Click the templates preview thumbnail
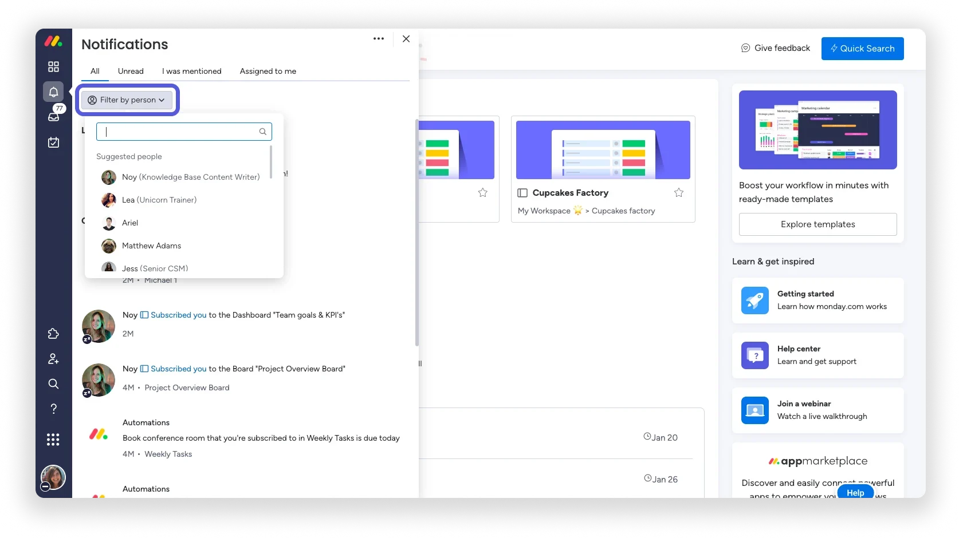959x538 pixels. point(818,130)
